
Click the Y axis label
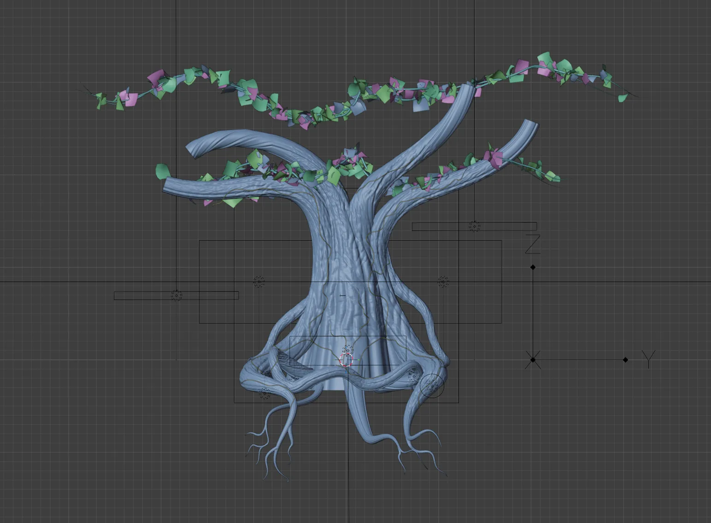pyautogui.click(x=648, y=359)
